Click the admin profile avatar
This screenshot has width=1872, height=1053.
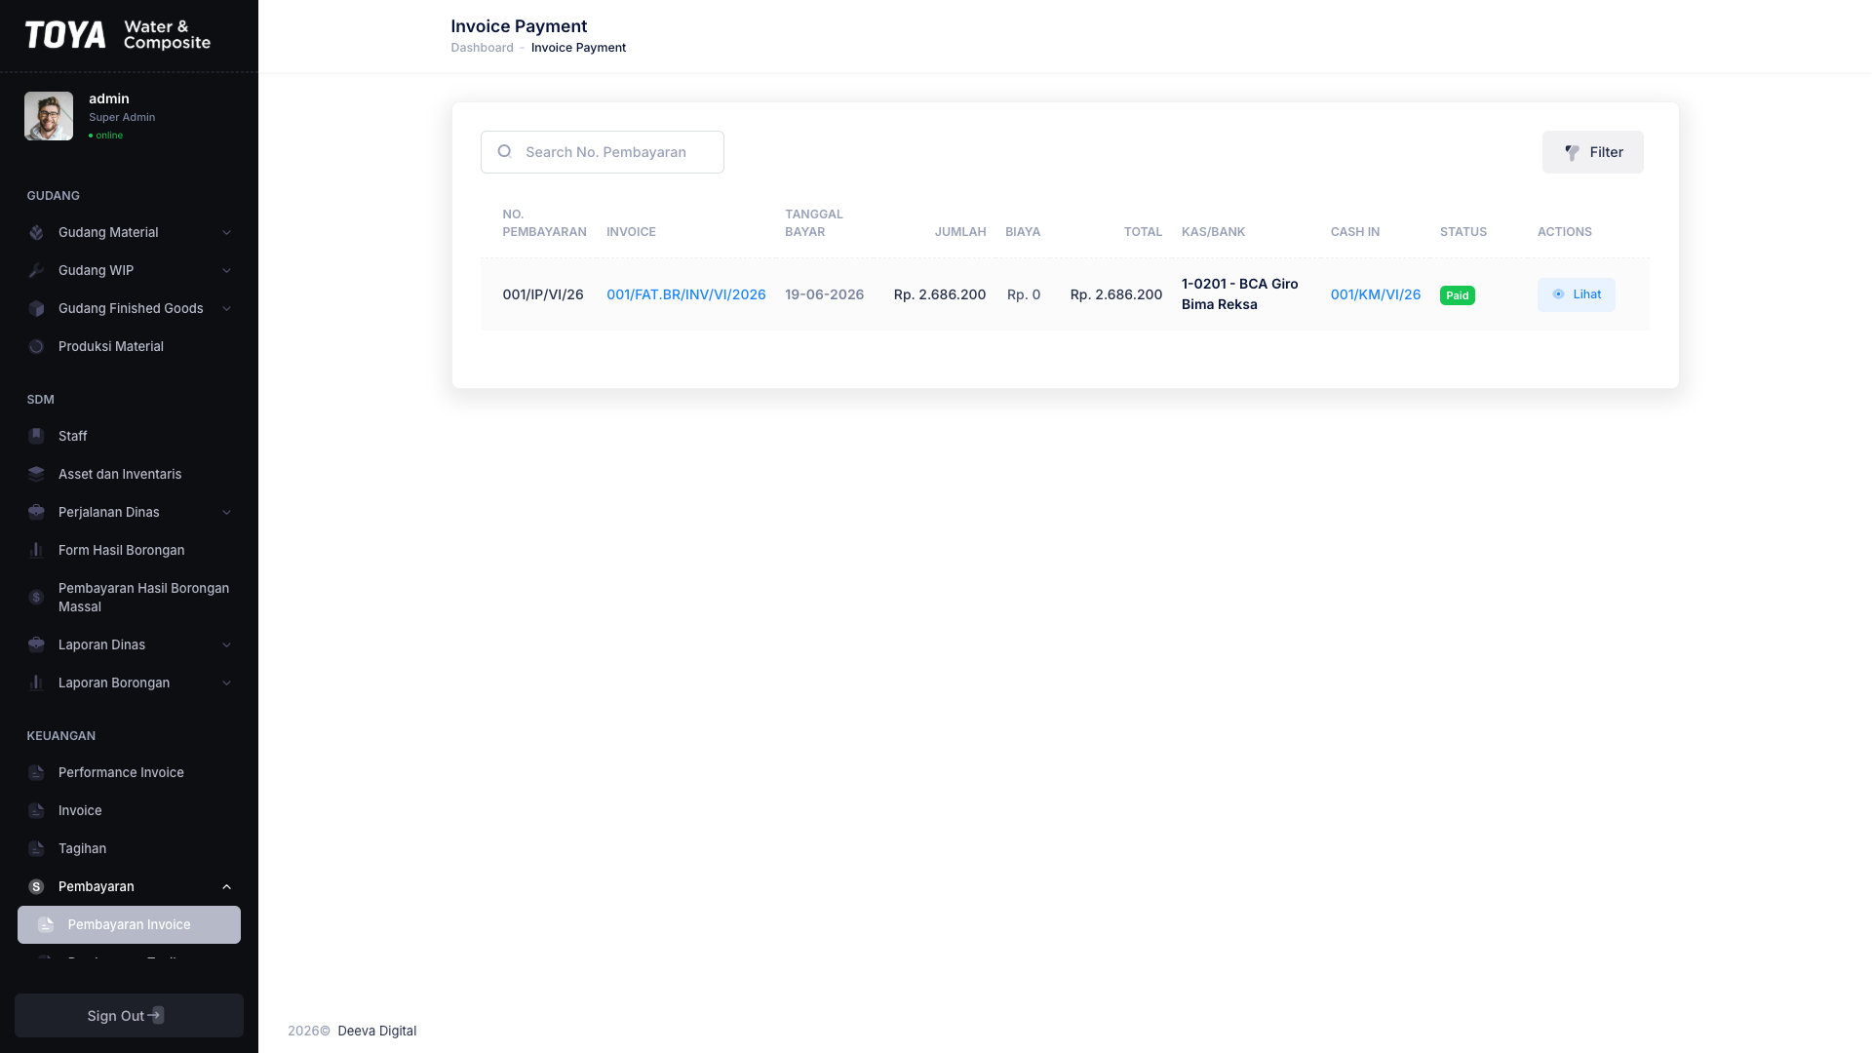click(x=49, y=116)
